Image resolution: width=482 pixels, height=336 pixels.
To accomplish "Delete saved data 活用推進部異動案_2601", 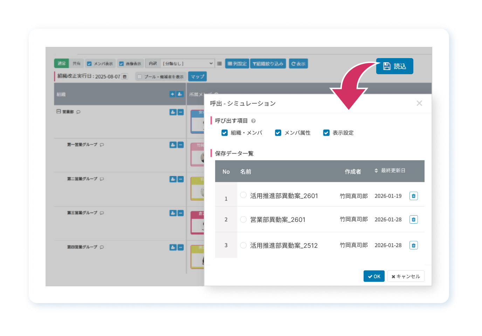I will (413, 196).
